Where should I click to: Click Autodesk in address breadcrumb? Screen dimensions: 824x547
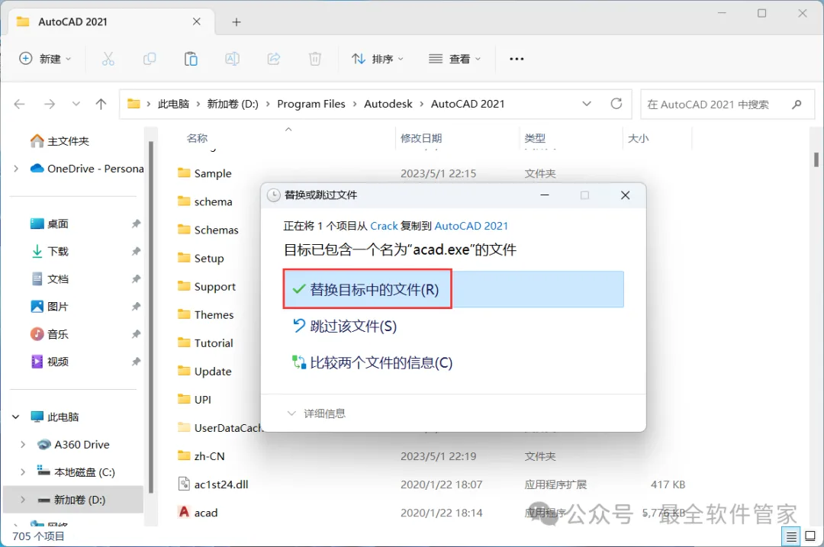click(388, 104)
